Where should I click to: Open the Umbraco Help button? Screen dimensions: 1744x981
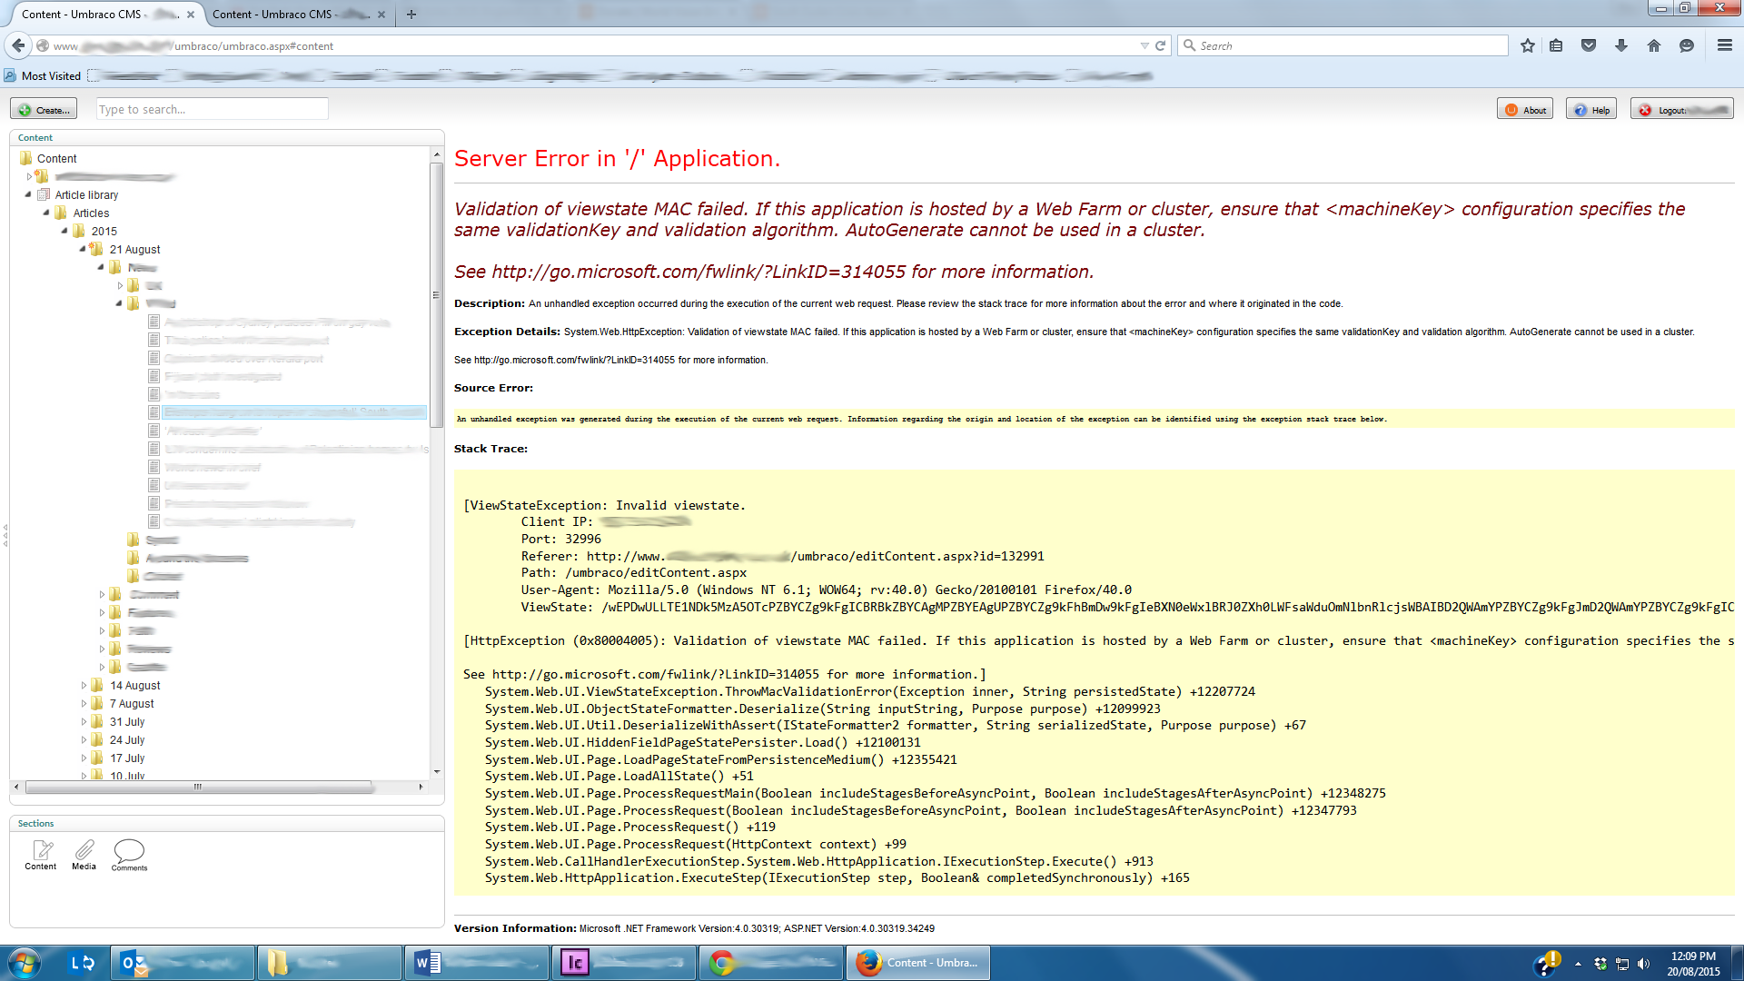(x=1591, y=110)
